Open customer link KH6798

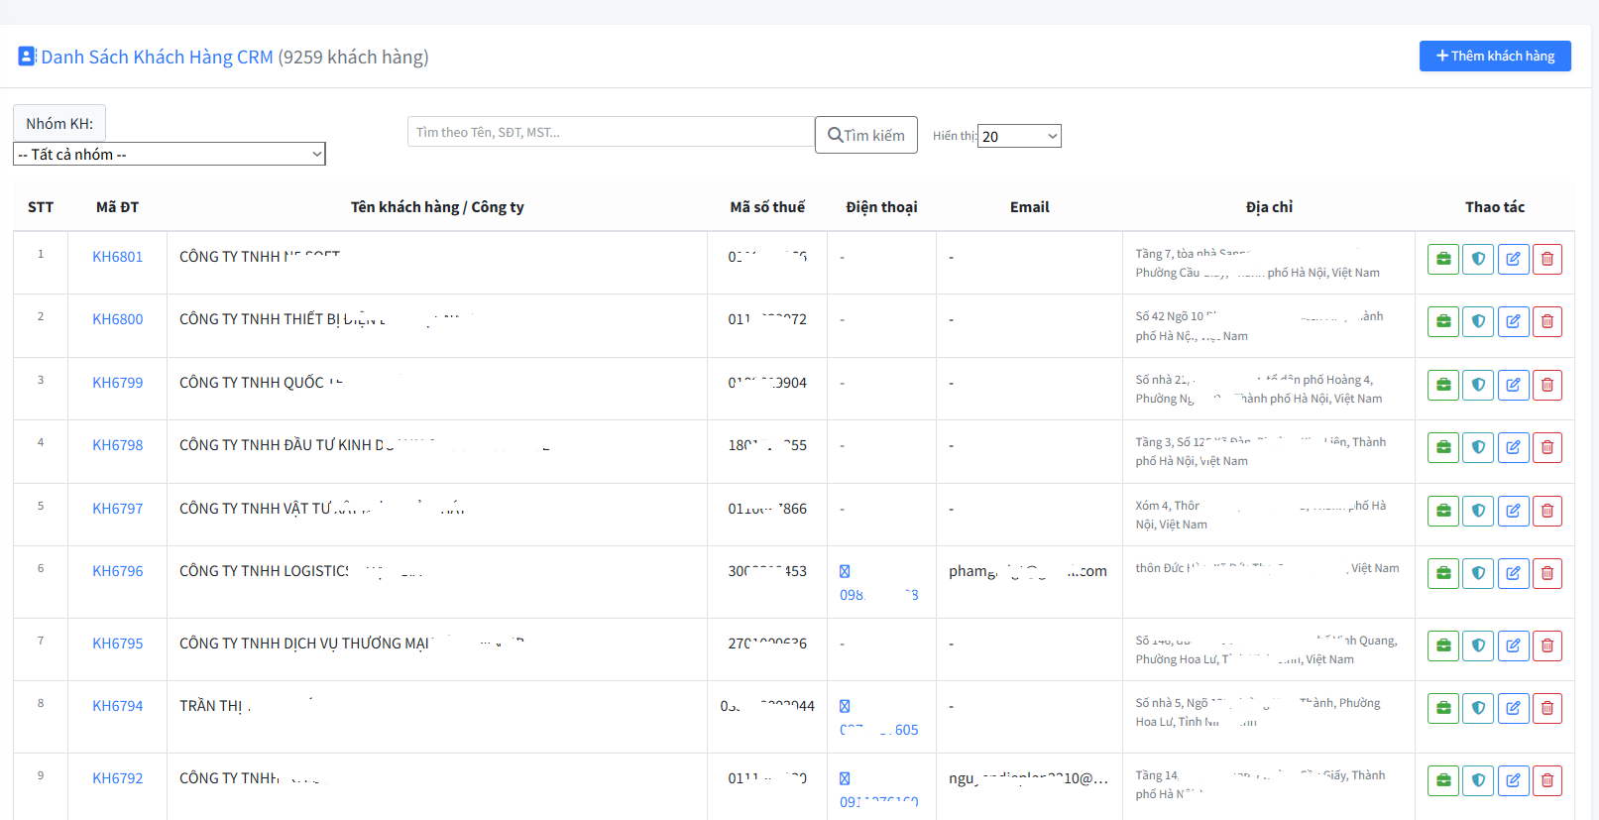pyautogui.click(x=118, y=445)
